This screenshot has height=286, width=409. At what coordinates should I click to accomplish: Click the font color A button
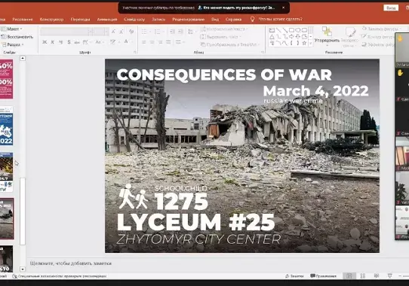point(126,42)
